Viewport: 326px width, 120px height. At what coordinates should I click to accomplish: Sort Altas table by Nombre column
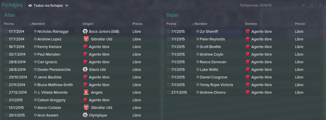tap(39, 24)
